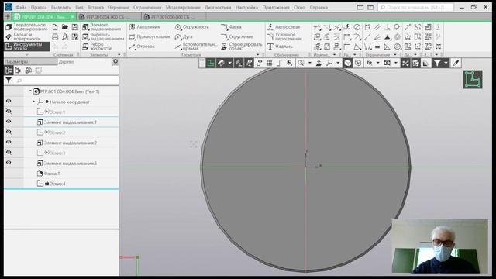Expand the Элементы panel dropdown arrow
Screen dimensions: 496x279
[119, 55]
